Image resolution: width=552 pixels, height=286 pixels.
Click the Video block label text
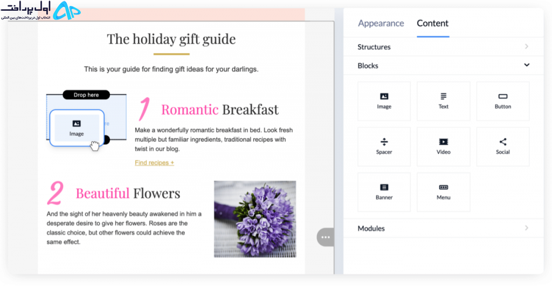(443, 152)
